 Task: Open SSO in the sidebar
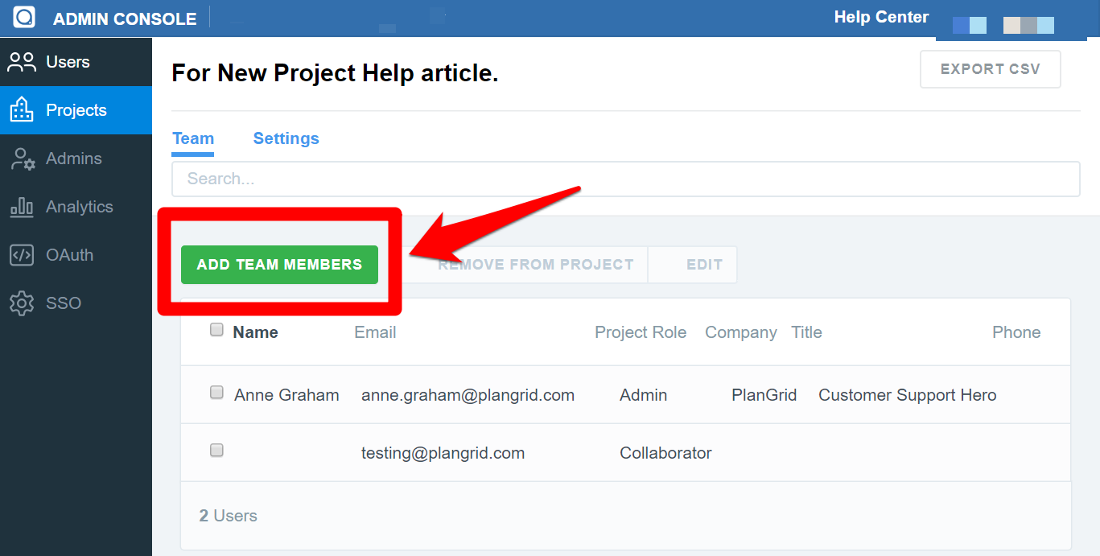point(64,303)
